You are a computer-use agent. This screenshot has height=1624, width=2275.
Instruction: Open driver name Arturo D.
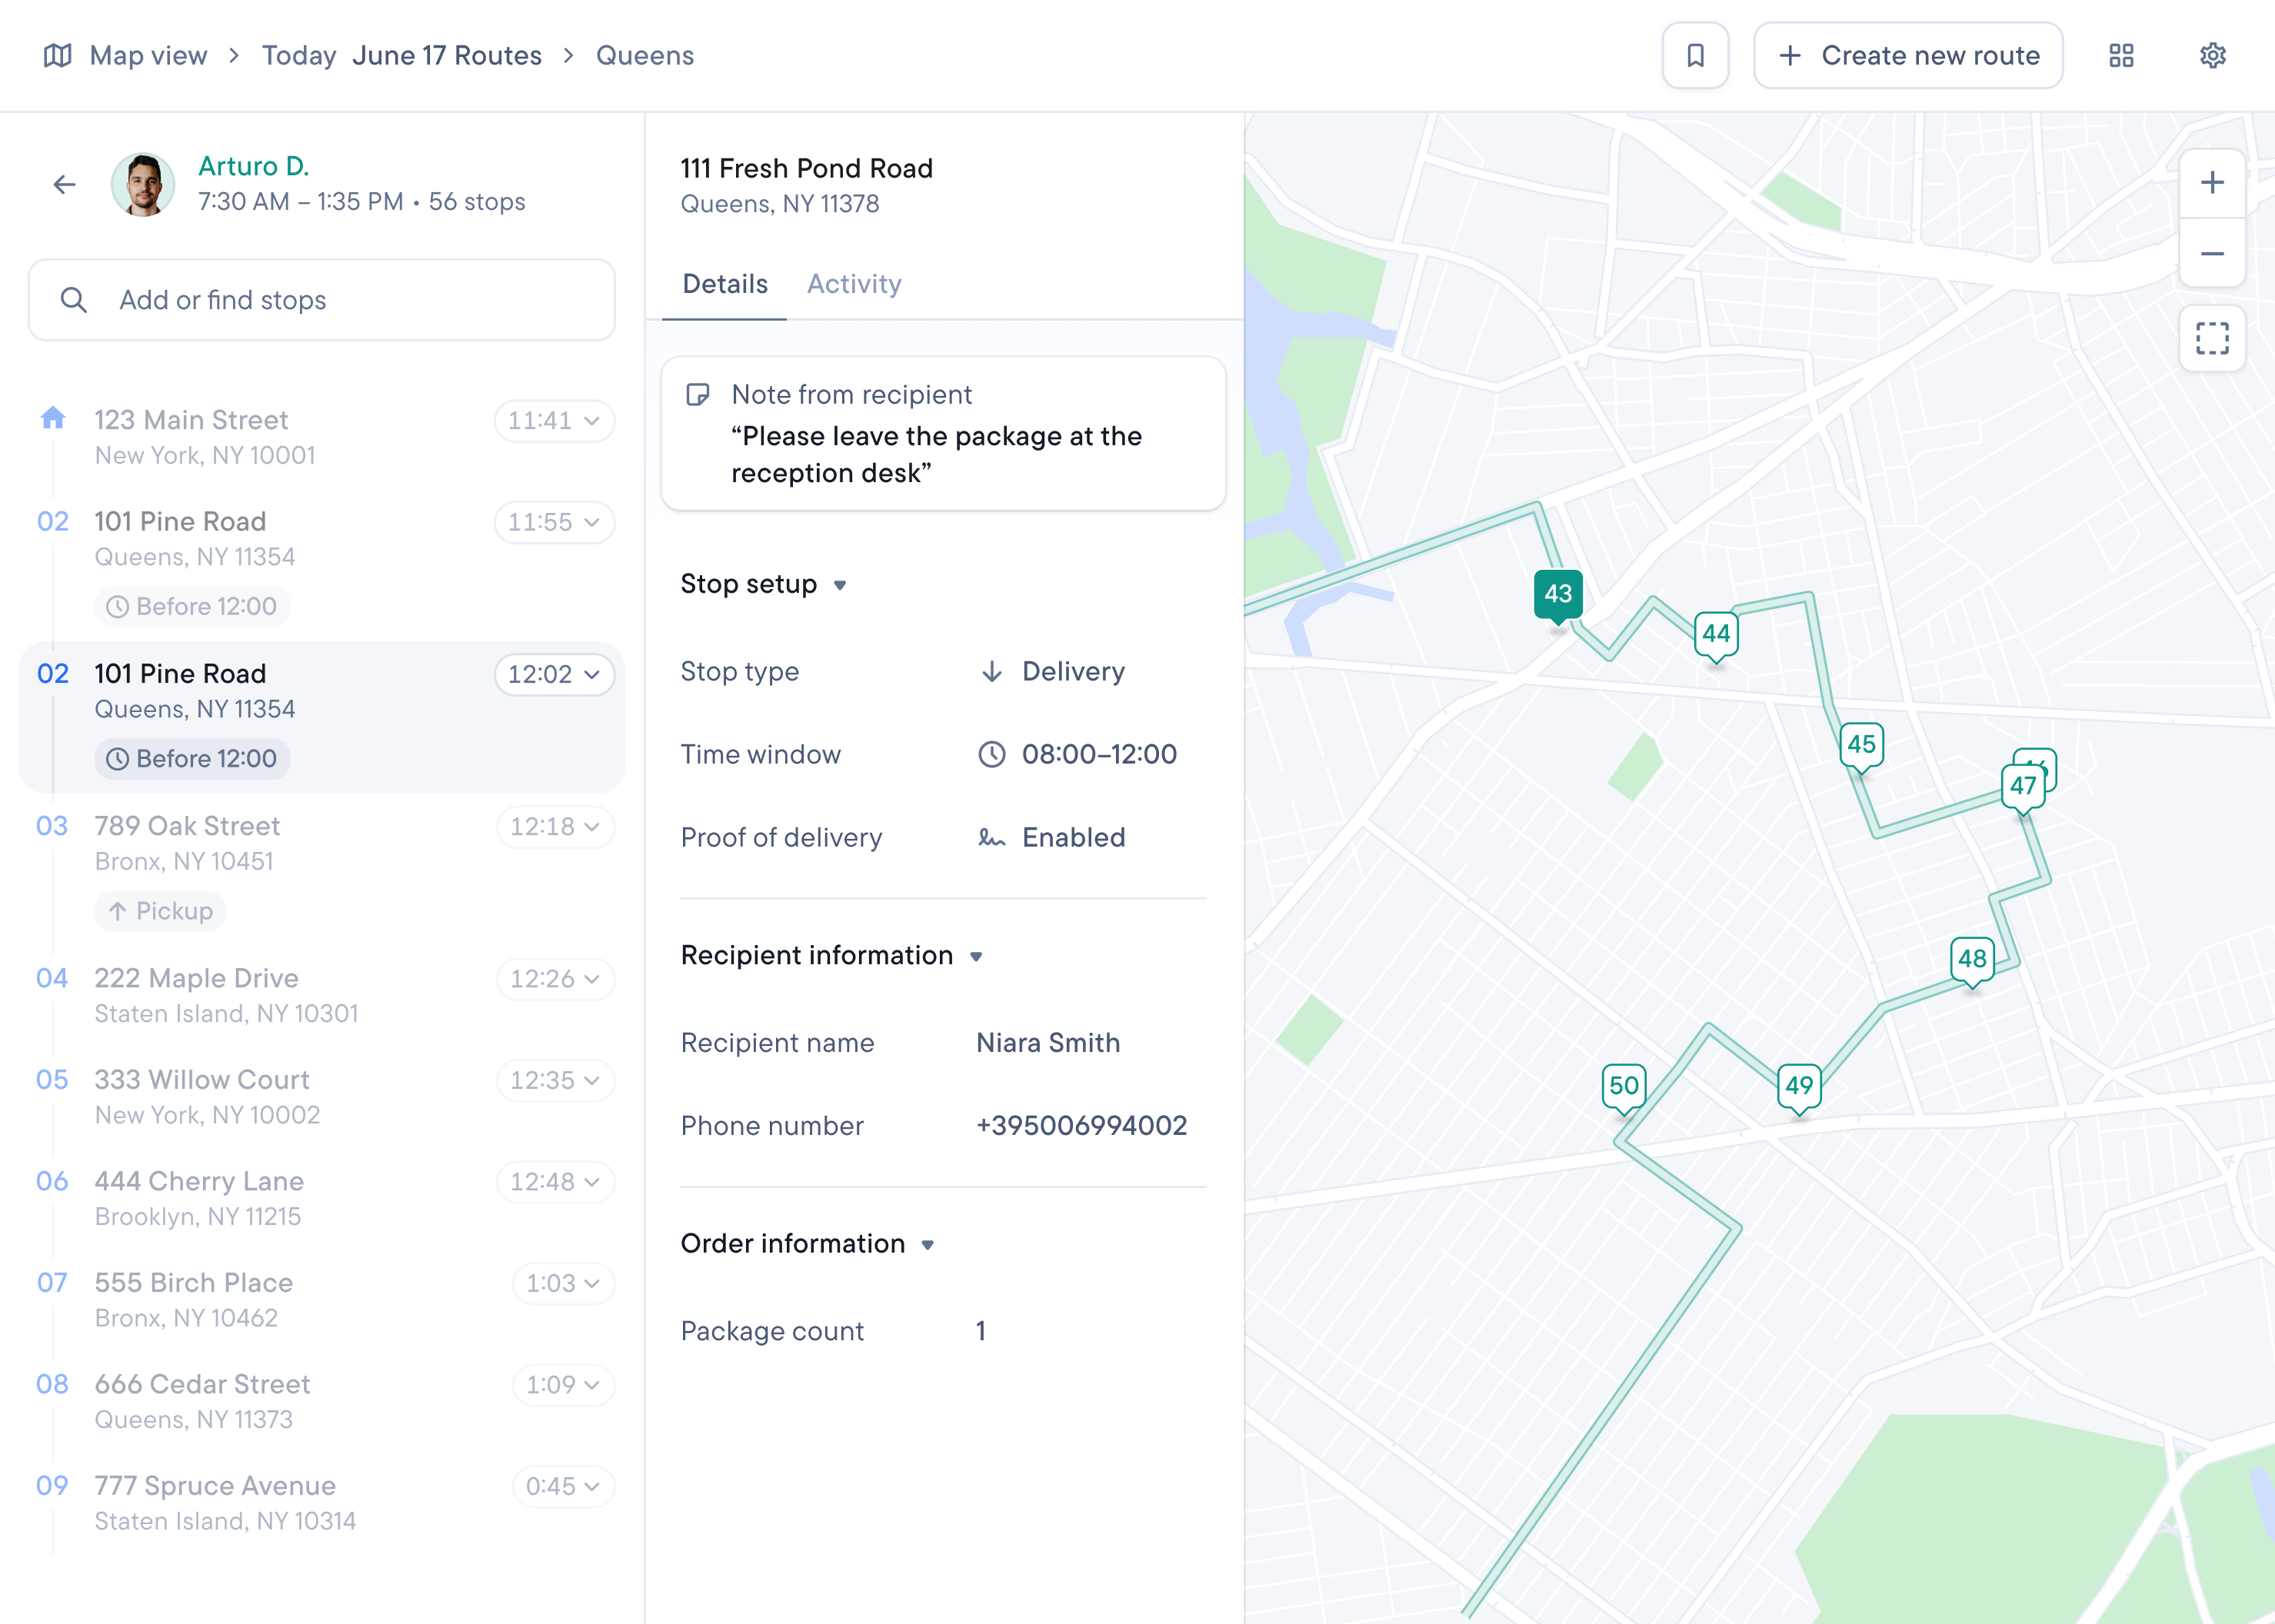[254, 166]
